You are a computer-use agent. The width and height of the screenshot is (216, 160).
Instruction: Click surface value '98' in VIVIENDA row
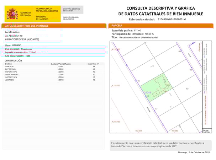tap(94, 66)
